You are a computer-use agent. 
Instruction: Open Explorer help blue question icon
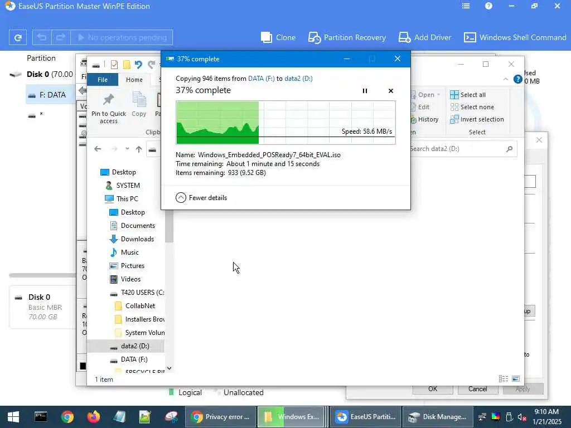pos(517,79)
